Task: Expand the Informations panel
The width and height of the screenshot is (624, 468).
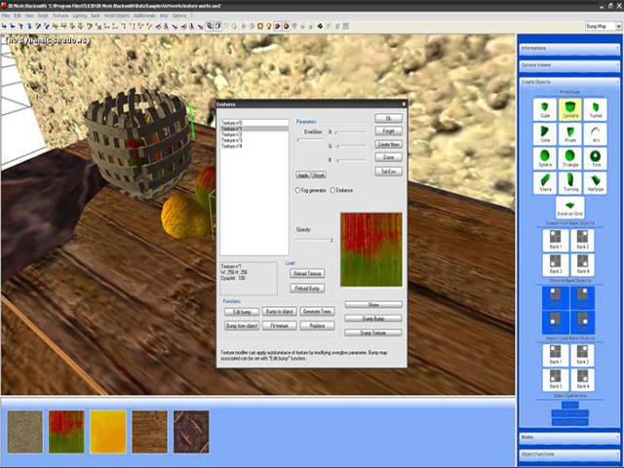Action: (x=570, y=48)
